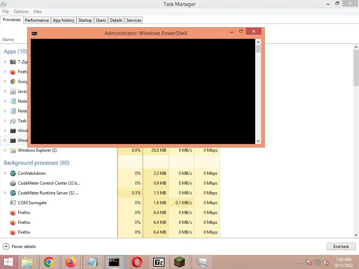Select the '29.8 MB' memory cell
Image resolution: width=359 pixels, height=269 pixels.
[156, 150]
